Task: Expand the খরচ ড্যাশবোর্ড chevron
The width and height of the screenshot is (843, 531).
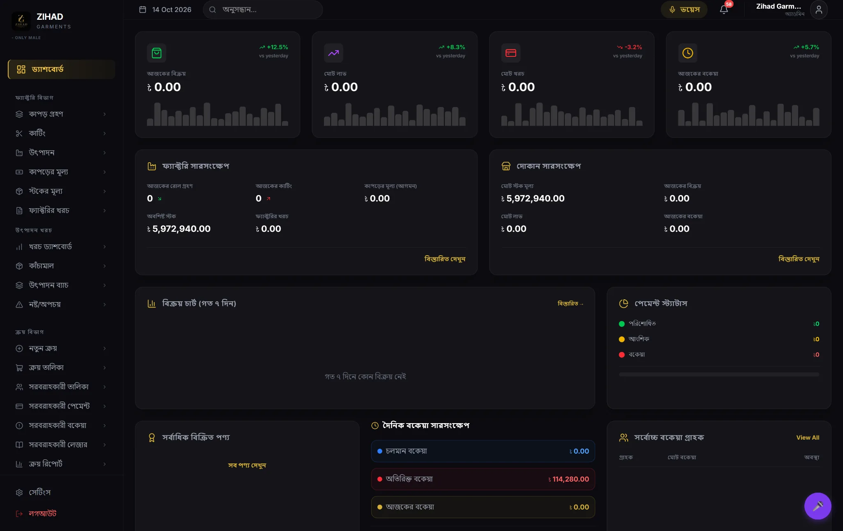Action: coord(105,247)
